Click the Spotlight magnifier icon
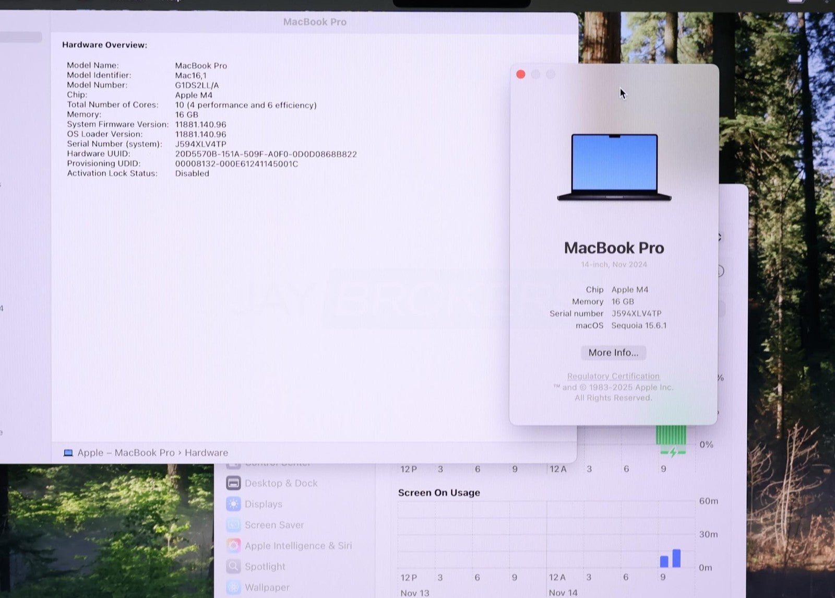 pos(233,567)
